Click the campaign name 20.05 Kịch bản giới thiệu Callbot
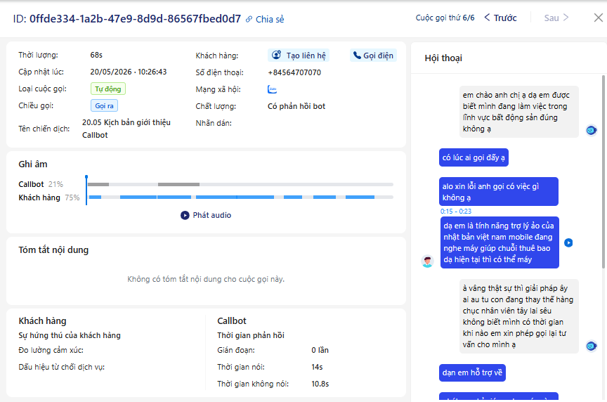The width and height of the screenshot is (607, 402). [126, 129]
